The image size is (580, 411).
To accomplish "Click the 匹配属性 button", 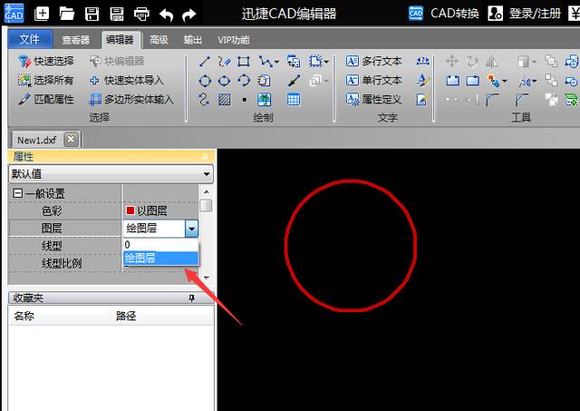I will [x=46, y=99].
